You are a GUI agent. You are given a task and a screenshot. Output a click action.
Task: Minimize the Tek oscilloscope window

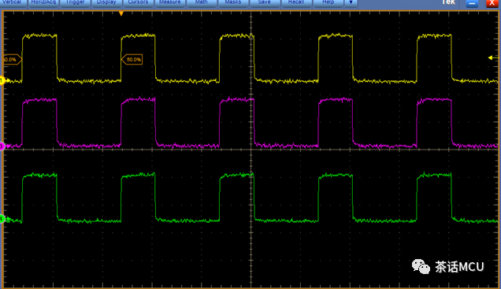[472, 3]
